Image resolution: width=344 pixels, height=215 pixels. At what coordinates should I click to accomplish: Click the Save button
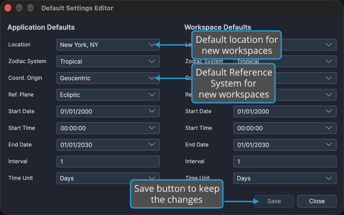pyautogui.click(x=274, y=201)
